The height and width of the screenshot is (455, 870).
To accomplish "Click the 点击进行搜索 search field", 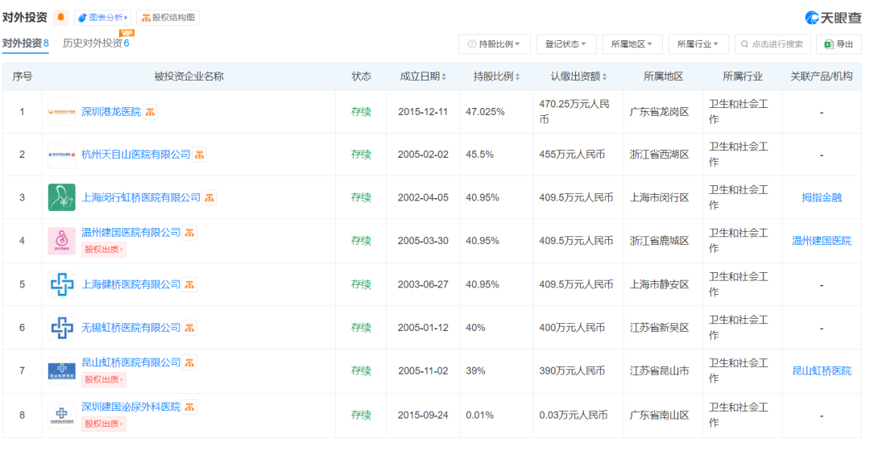I will point(775,44).
